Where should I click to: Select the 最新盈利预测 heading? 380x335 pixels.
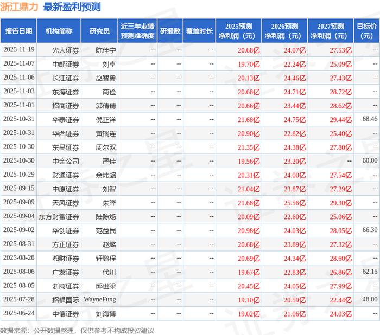coord(72,7)
